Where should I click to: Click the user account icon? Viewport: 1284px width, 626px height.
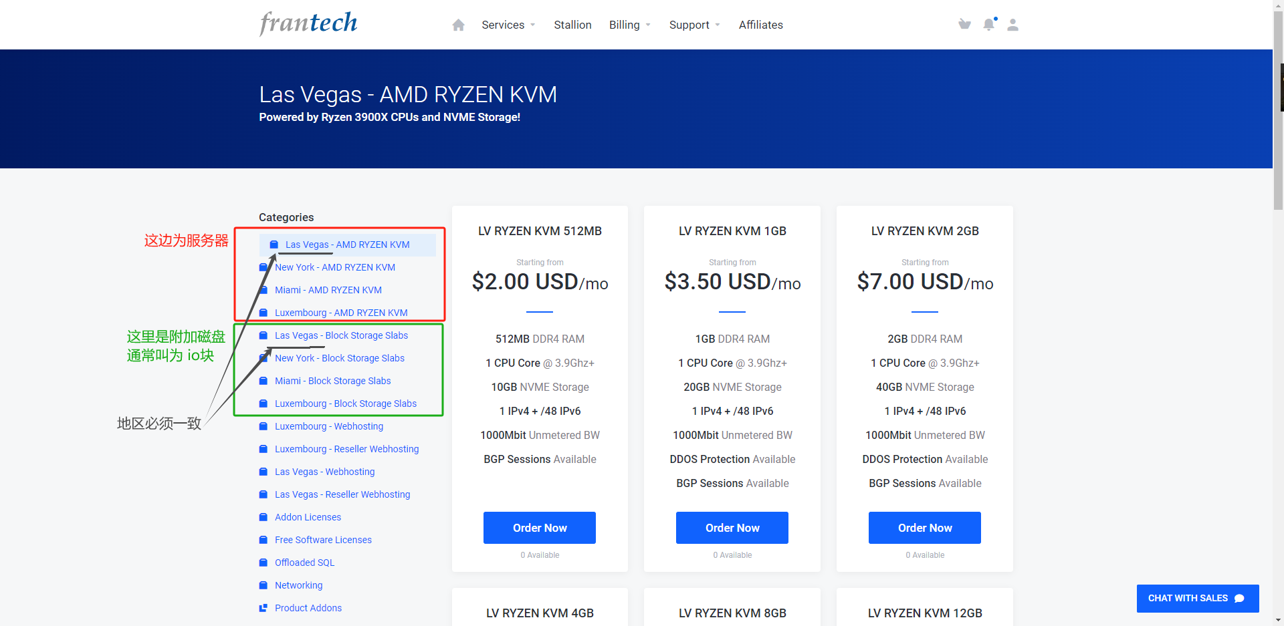click(x=1012, y=25)
